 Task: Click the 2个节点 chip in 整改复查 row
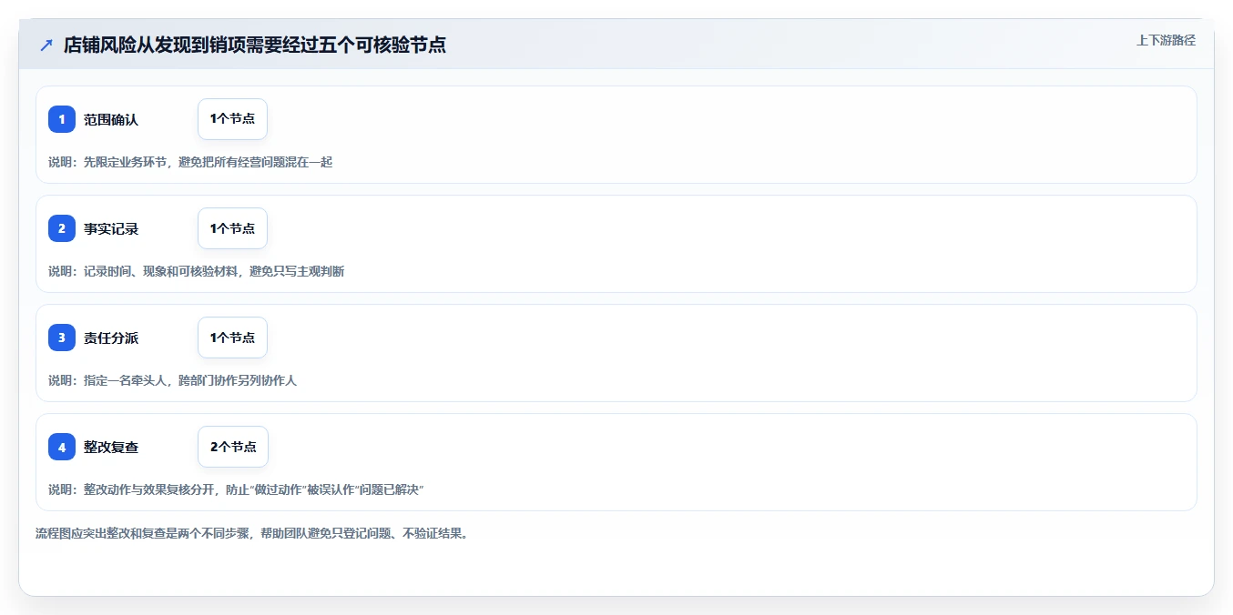(x=233, y=447)
